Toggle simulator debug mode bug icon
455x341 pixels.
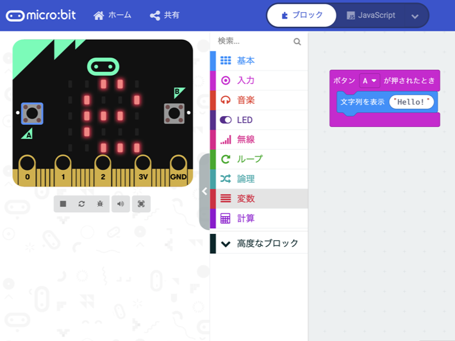[100, 204]
